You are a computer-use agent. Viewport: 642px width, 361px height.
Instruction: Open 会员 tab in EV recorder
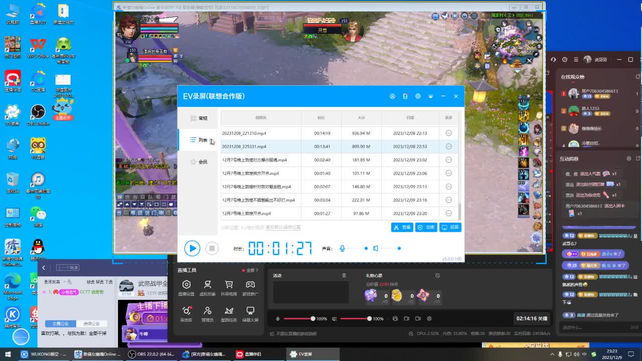click(199, 162)
